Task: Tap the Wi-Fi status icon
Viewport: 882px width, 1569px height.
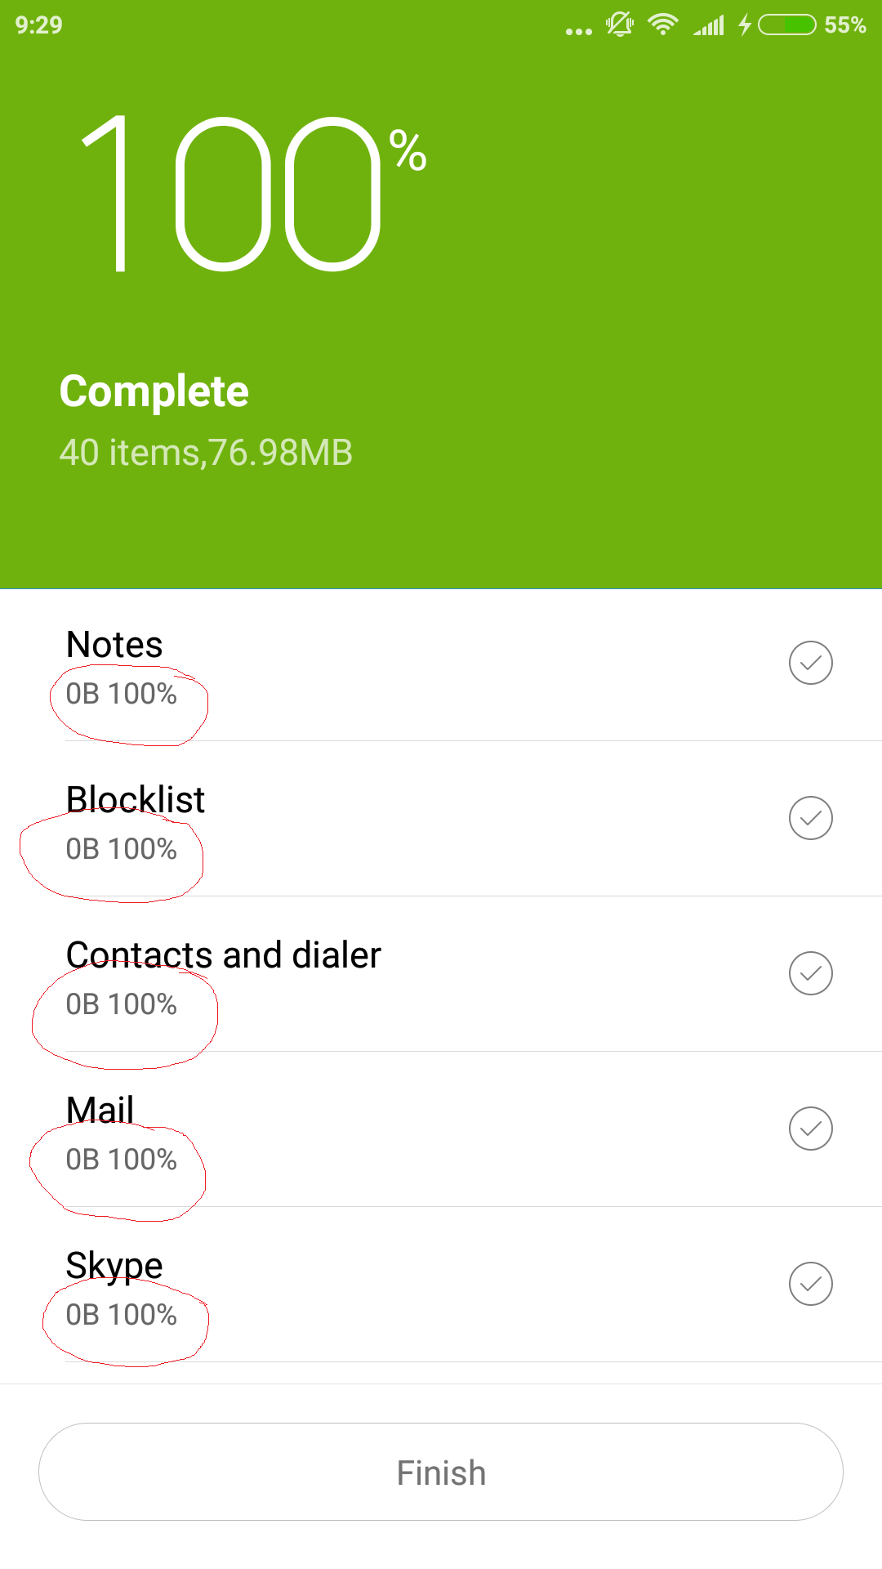Action: [x=662, y=25]
